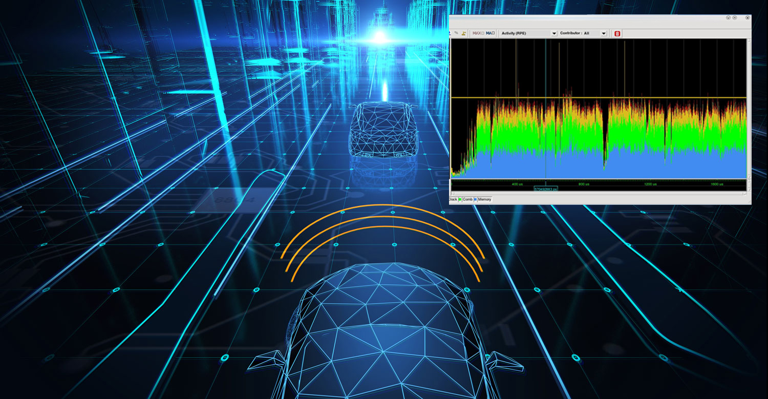Toggle the MAQ display button

(x=489, y=33)
